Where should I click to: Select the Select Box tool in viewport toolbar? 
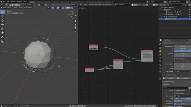2,12
